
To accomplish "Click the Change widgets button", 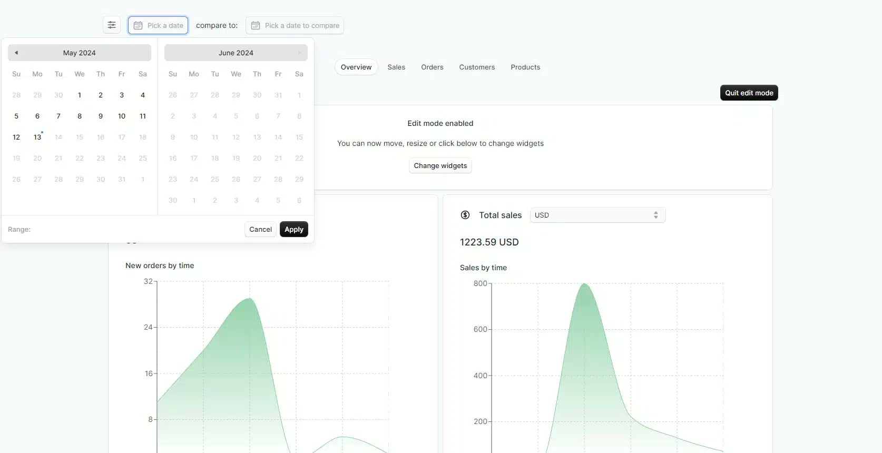I will [440, 165].
